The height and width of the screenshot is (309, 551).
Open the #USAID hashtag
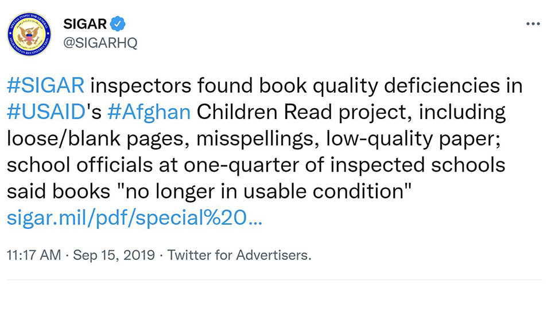coord(46,112)
